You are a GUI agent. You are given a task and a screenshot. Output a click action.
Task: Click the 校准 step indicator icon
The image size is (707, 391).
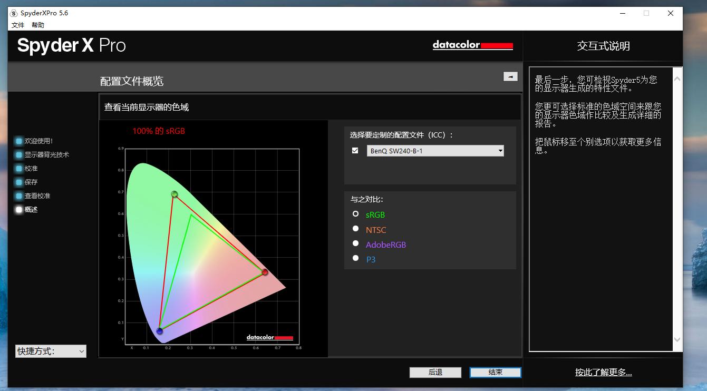pos(19,169)
